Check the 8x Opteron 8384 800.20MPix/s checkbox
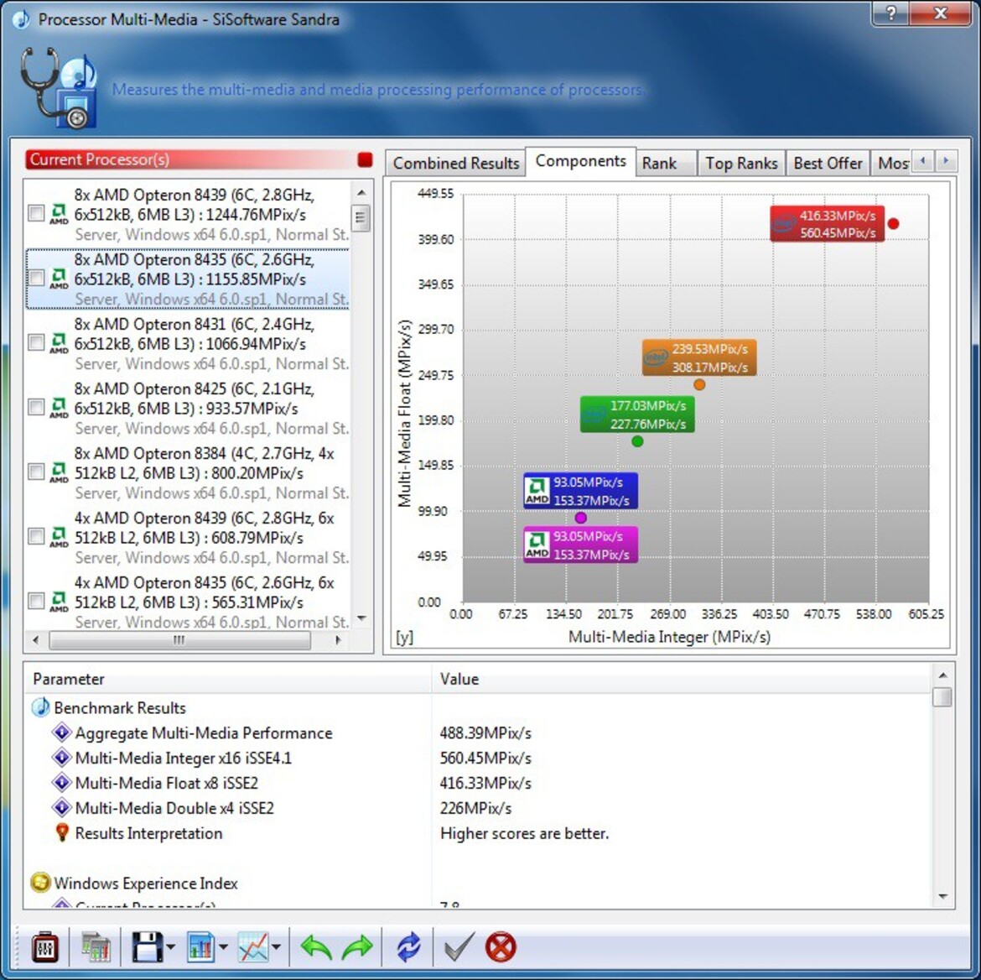981x980 pixels. pyautogui.click(x=36, y=472)
